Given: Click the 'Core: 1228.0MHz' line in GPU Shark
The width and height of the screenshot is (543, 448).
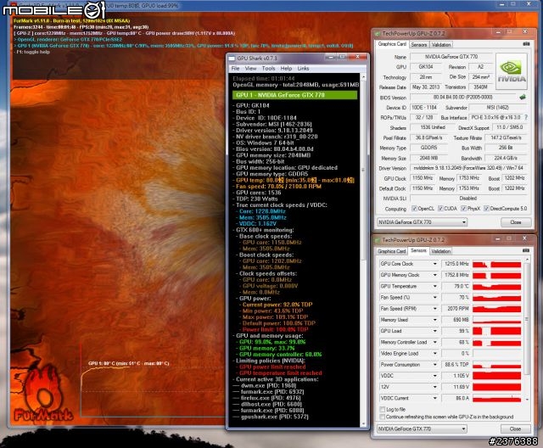Looking at the screenshot, I should pos(262,211).
